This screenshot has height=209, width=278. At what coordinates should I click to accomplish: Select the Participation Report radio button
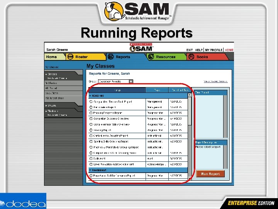pyautogui.click(x=91, y=107)
